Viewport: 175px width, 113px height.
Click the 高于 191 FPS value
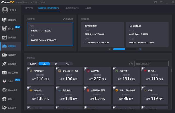pos(126,79)
